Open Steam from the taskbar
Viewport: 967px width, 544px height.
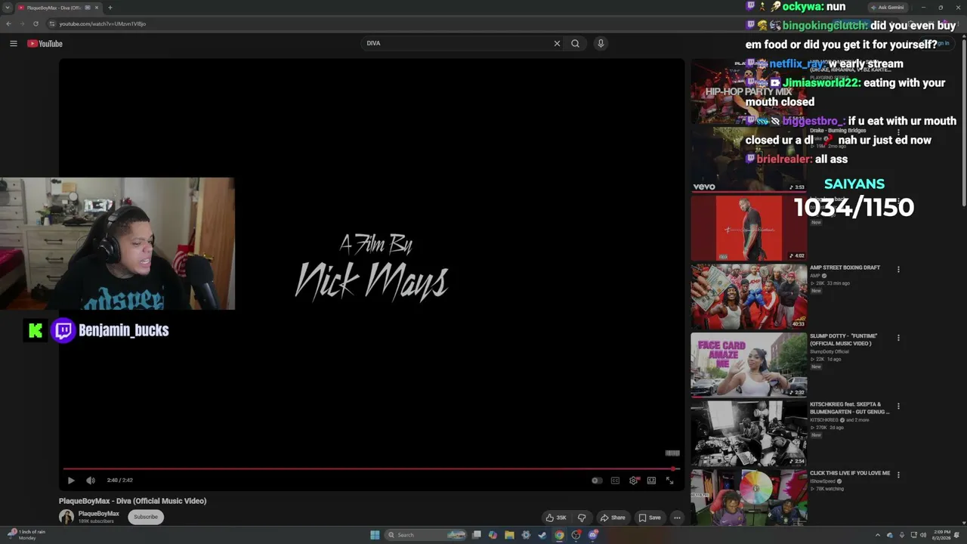(x=542, y=535)
